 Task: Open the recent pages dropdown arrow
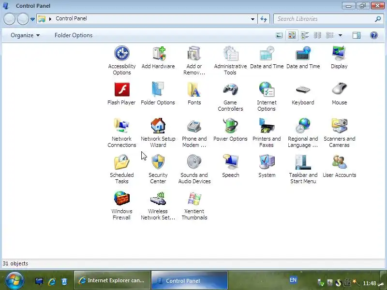click(x=32, y=19)
